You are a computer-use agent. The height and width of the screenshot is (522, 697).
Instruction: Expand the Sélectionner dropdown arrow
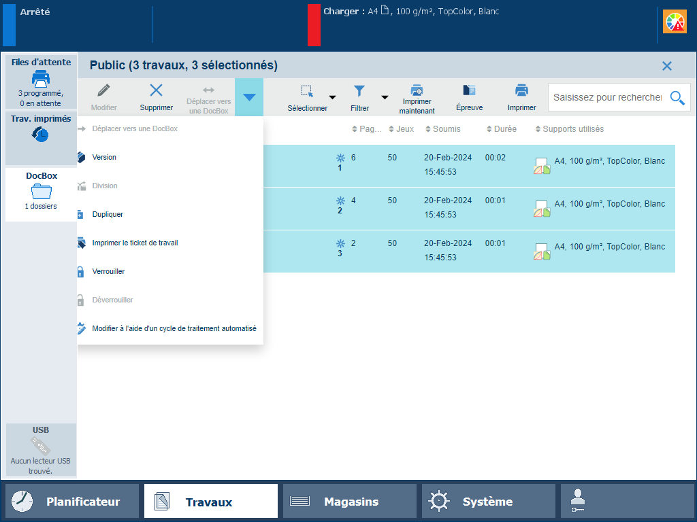pyautogui.click(x=333, y=97)
